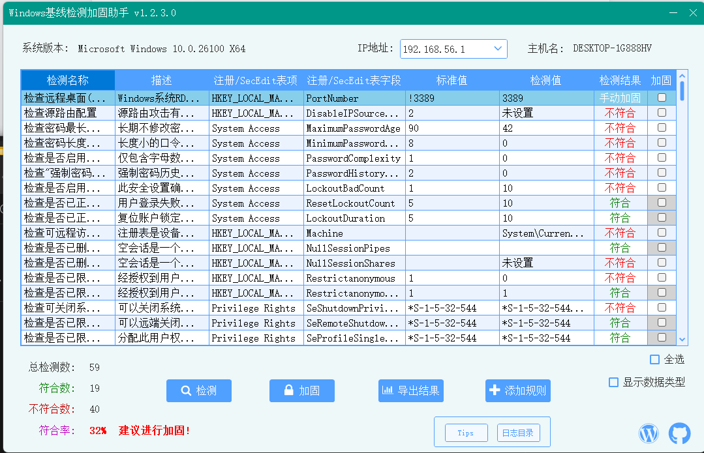Click the 32% compliance rate value
Screen dimensions: 704x453
click(98, 431)
